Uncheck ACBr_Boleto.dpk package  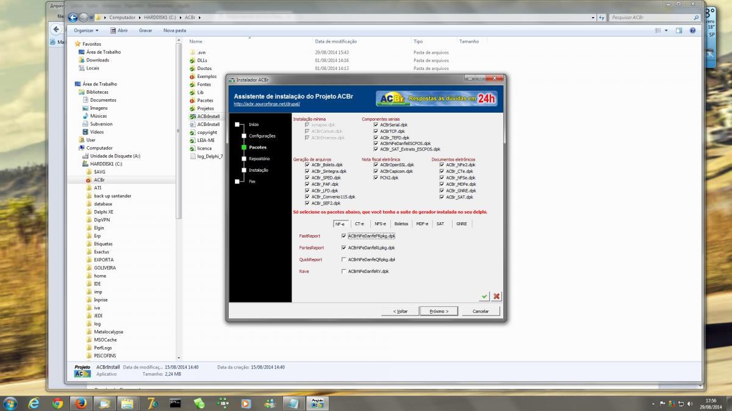pos(307,164)
